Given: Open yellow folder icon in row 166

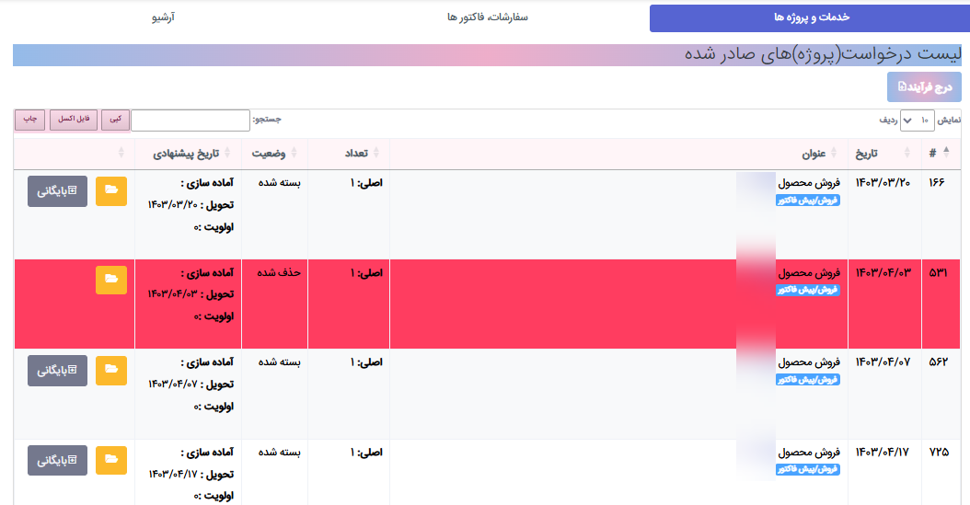Looking at the screenshot, I should [x=111, y=190].
